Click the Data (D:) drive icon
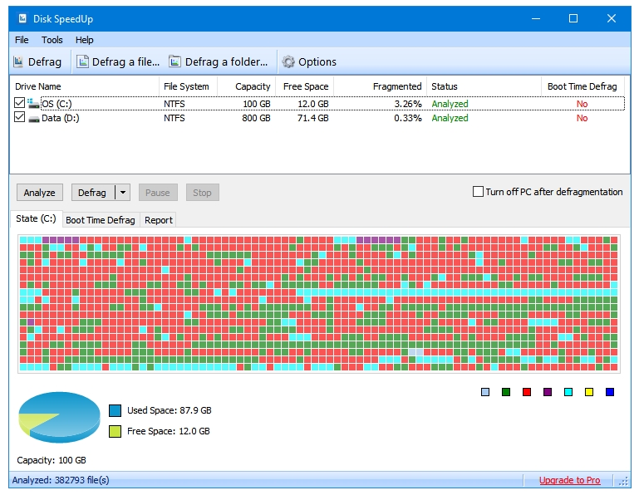Screen dimensions: 639x495 34,119
